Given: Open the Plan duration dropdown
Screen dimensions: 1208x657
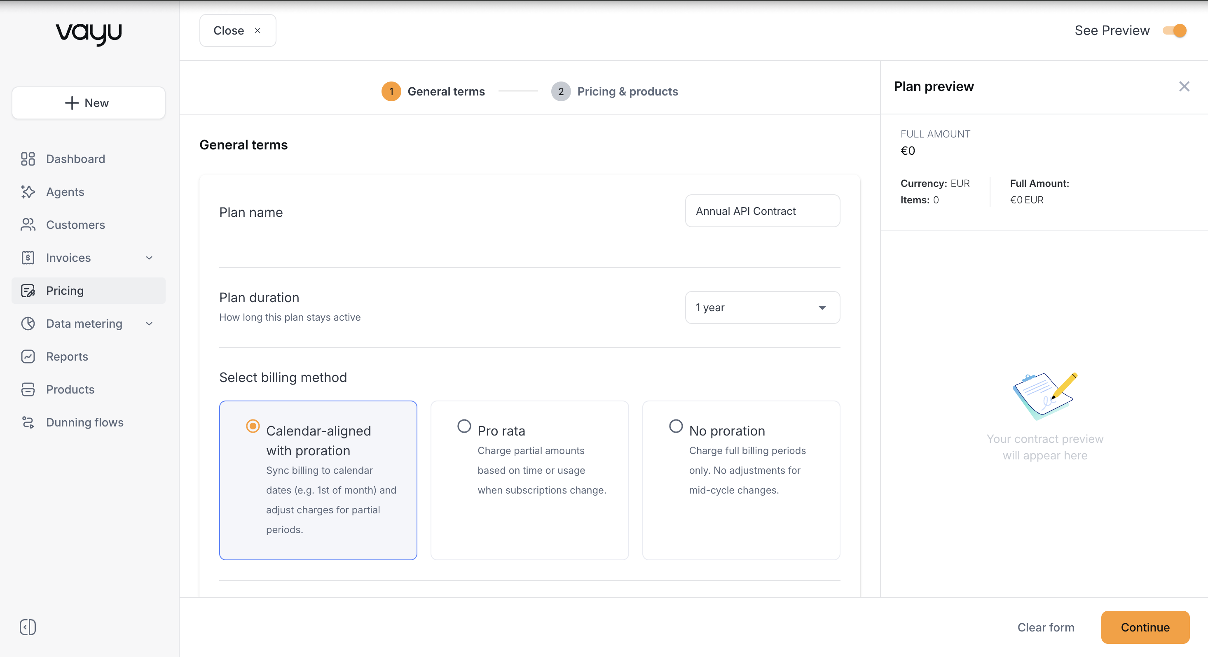Looking at the screenshot, I should [763, 308].
